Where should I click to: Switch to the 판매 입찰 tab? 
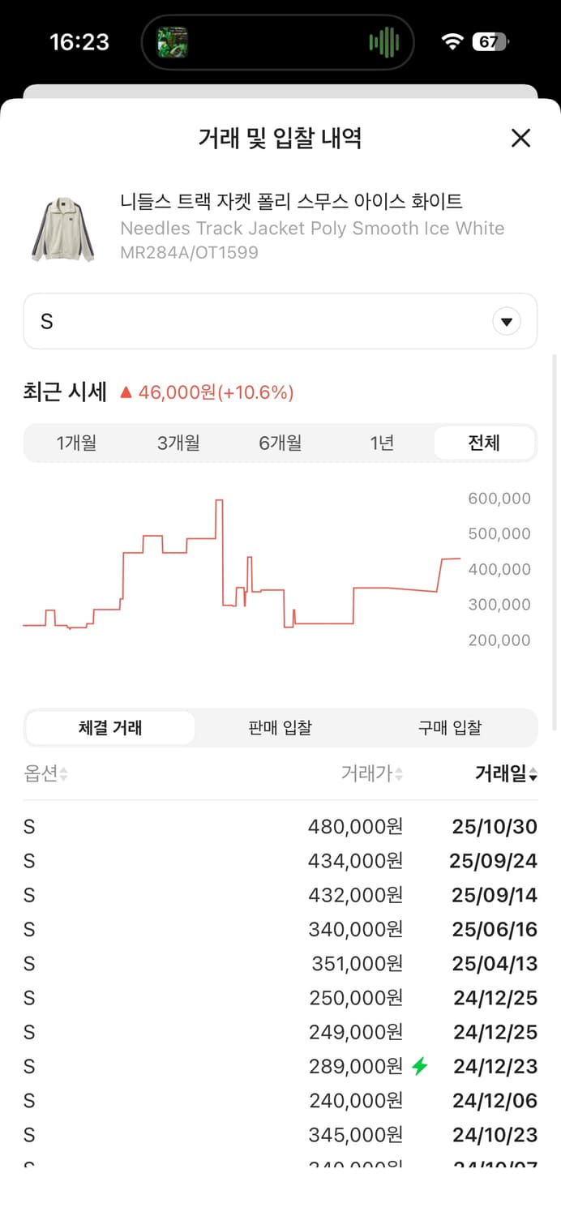[x=280, y=727]
